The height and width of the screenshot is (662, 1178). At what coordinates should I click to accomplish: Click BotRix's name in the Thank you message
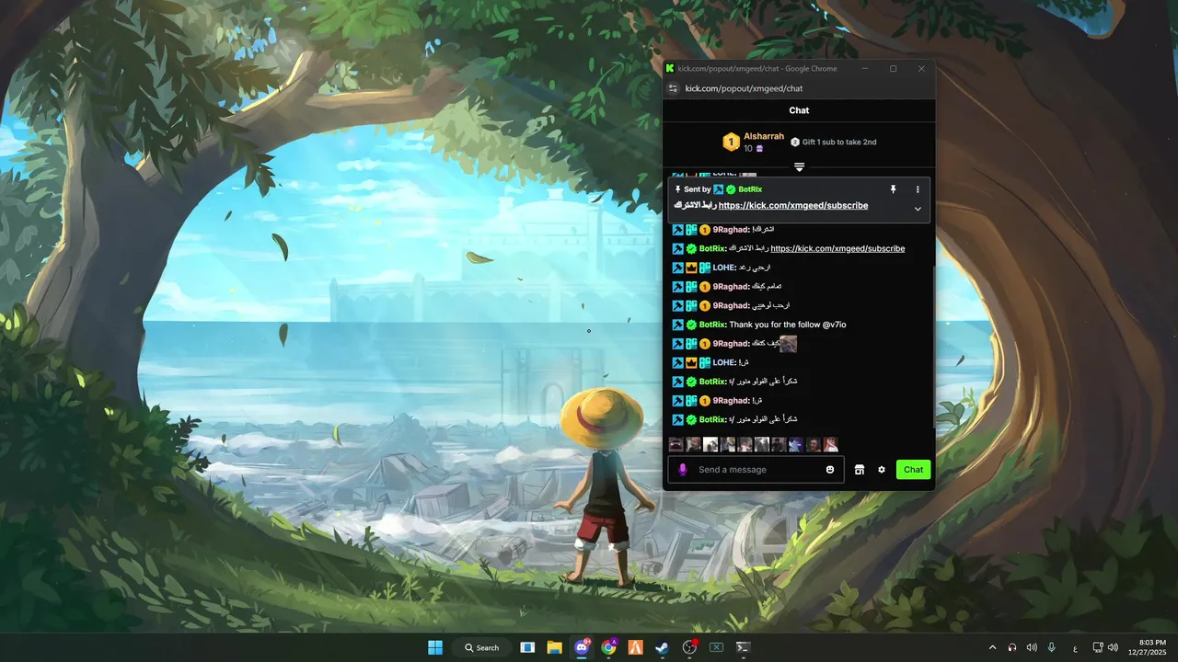(x=712, y=325)
